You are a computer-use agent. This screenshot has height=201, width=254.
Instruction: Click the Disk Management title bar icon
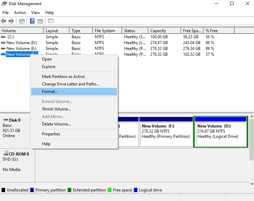pos(4,3)
